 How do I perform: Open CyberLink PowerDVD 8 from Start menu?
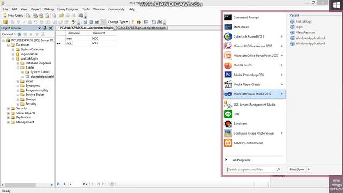[253, 36]
